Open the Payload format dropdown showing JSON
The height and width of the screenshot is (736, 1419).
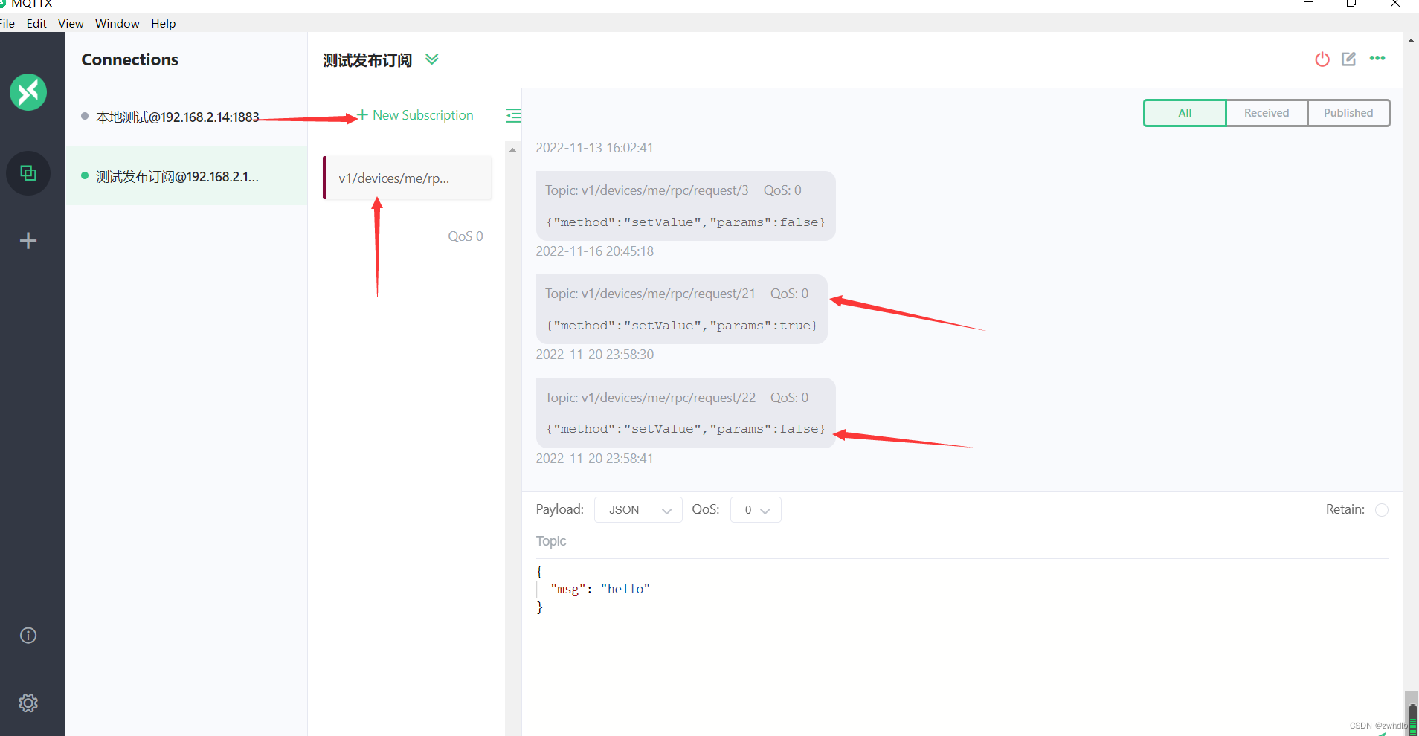coord(637,509)
